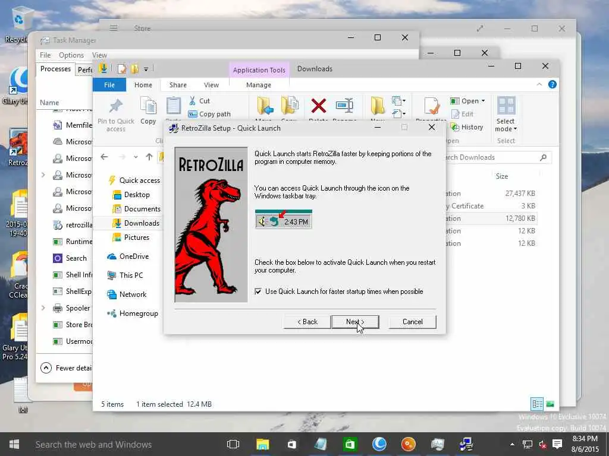Click Next in RetroZilla Setup
Screen dimensions: 609x456
(355, 322)
